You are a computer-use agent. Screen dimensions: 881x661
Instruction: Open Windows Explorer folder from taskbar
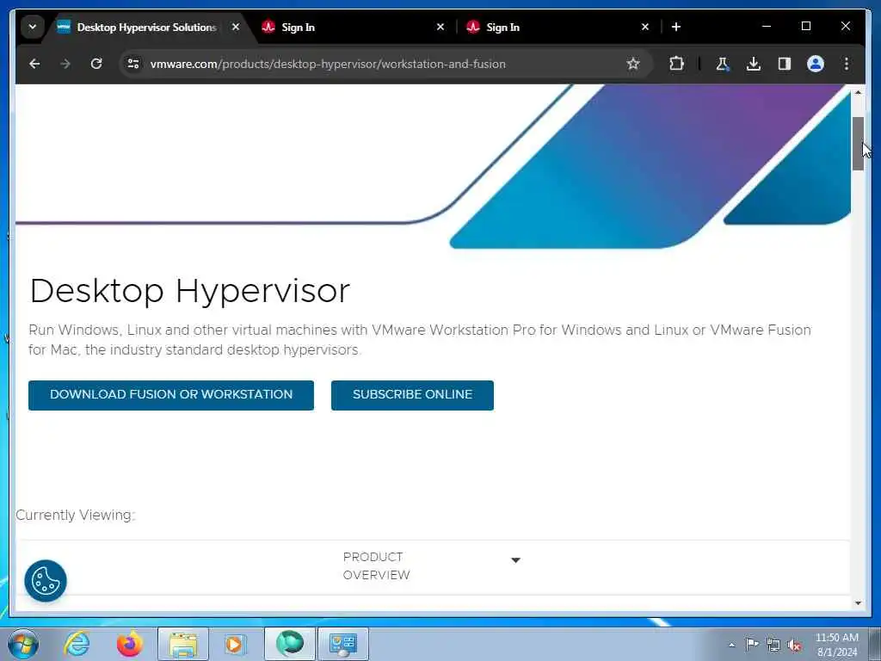pos(183,644)
